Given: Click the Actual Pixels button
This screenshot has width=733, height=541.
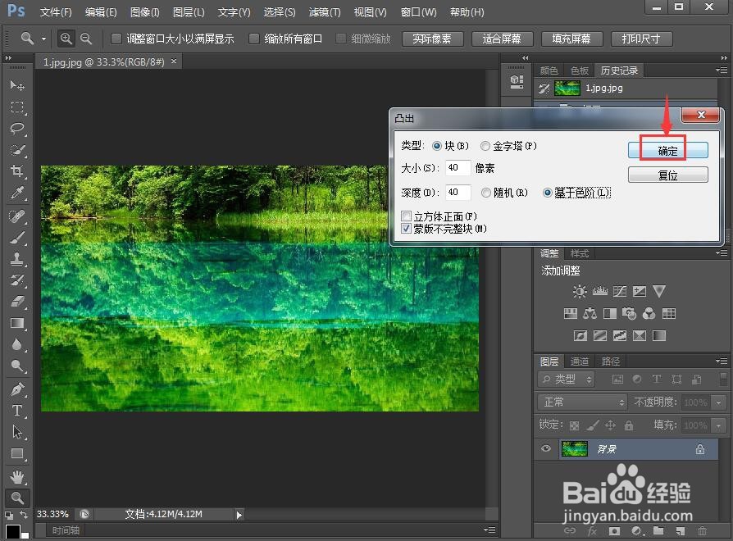Looking at the screenshot, I should 432,39.
